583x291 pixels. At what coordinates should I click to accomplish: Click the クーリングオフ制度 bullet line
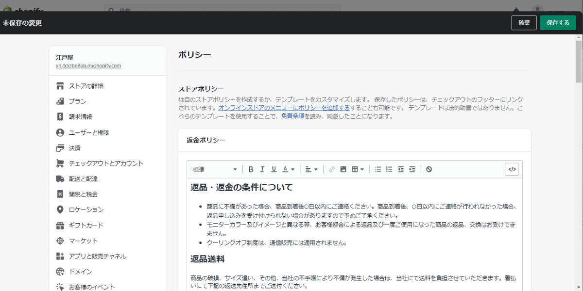point(276,242)
